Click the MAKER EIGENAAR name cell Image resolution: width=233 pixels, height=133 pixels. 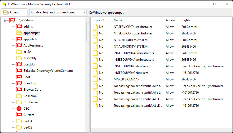[126, 79]
